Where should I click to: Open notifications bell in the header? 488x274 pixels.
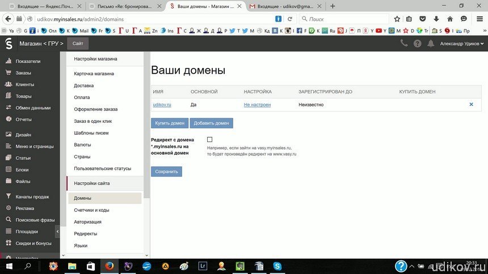(431, 43)
